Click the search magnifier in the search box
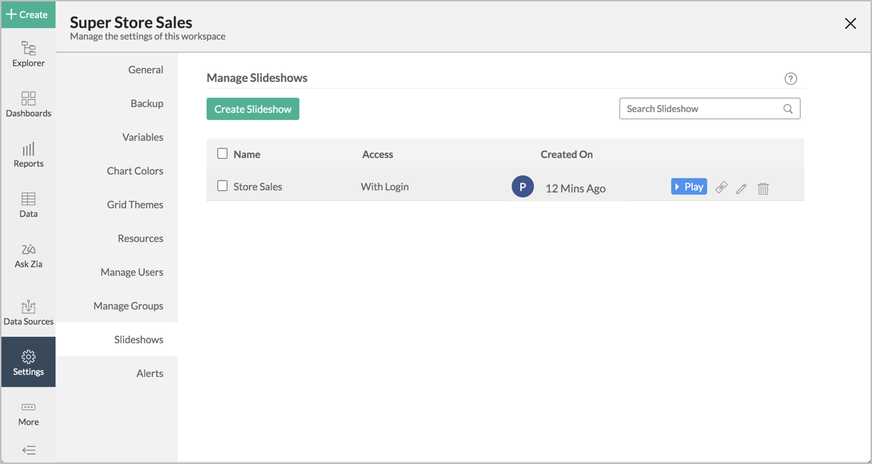This screenshot has width=872, height=464. (x=788, y=108)
